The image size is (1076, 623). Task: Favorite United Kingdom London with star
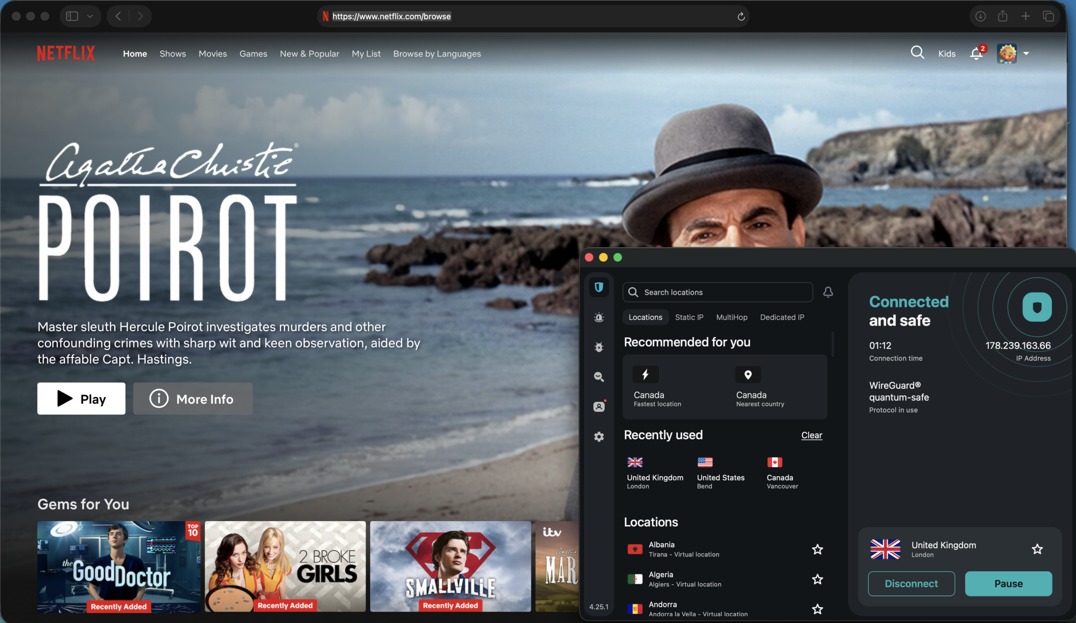point(1037,549)
